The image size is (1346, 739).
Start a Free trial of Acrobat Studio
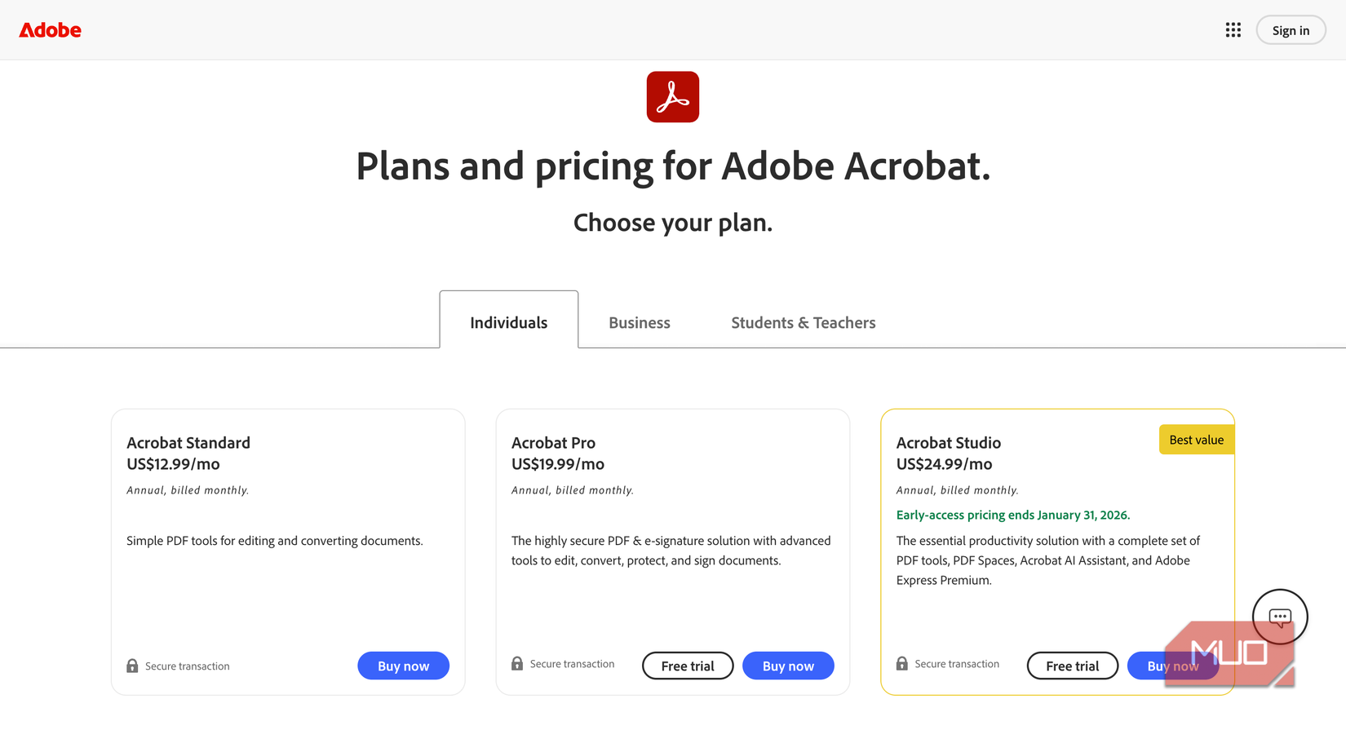[x=1072, y=666]
